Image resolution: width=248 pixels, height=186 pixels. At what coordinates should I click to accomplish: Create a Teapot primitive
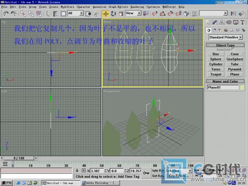coord(216,74)
